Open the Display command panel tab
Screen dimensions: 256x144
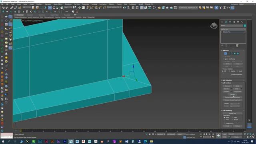[x=238, y=22]
